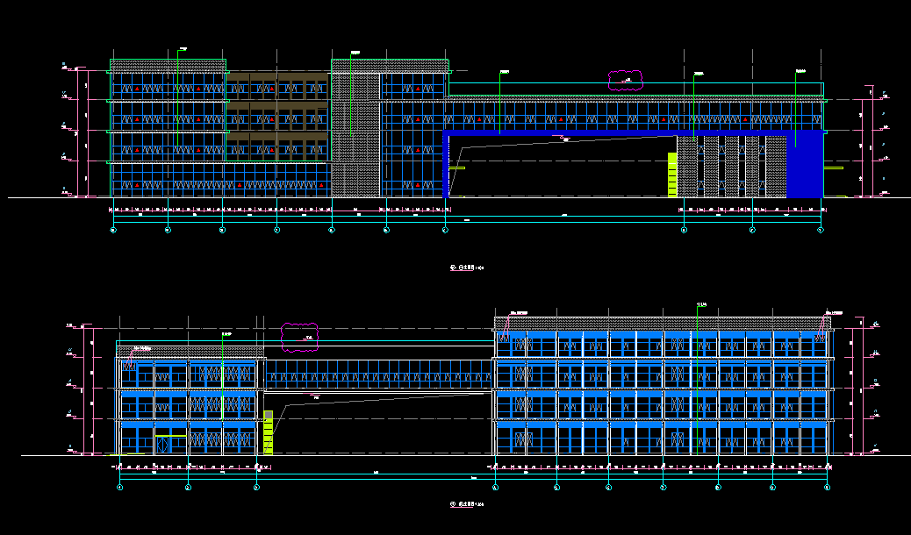Select leftmost grid axis bubble of lower elevation

pos(120,487)
